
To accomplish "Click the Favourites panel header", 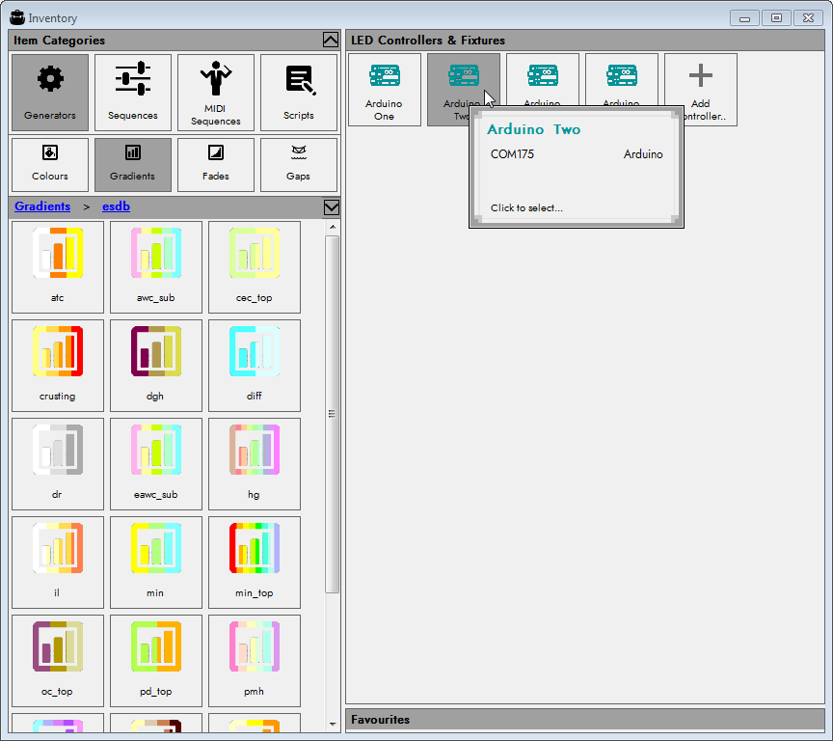I will tap(585, 720).
